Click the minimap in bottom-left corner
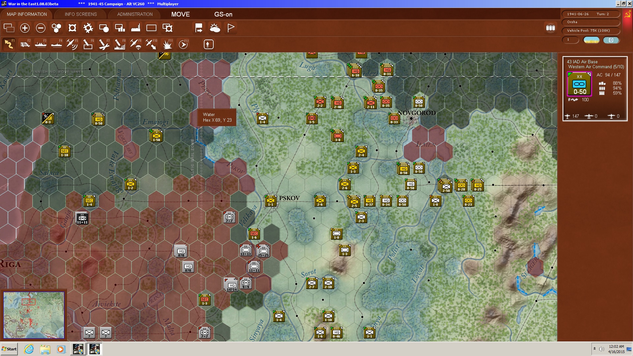This screenshot has height=356, width=633. tap(34, 315)
